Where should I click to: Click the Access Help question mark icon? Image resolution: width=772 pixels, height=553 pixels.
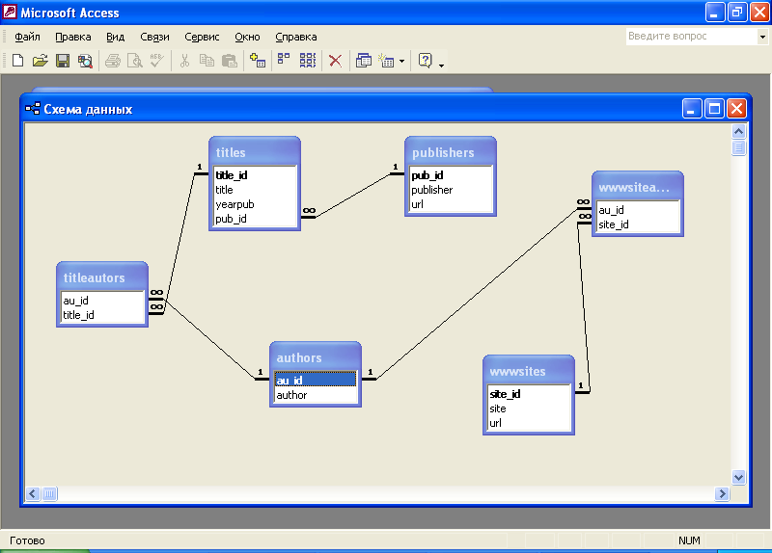click(425, 61)
